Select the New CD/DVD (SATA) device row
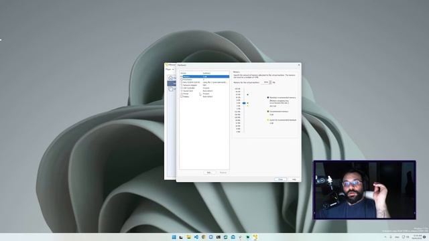The height and width of the screenshot is (241, 429). 204,82
